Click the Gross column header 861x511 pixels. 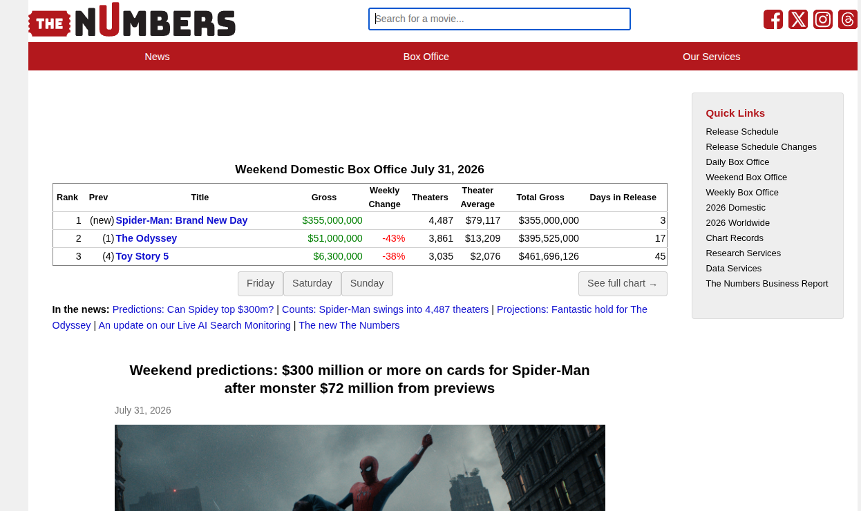click(x=324, y=197)
